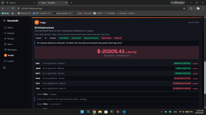Screen dimensions: 206x115
Task: Open Chrome's three-dot menu
Action: [x=203, y=8]
